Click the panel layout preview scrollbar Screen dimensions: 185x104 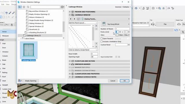[93, 34]
